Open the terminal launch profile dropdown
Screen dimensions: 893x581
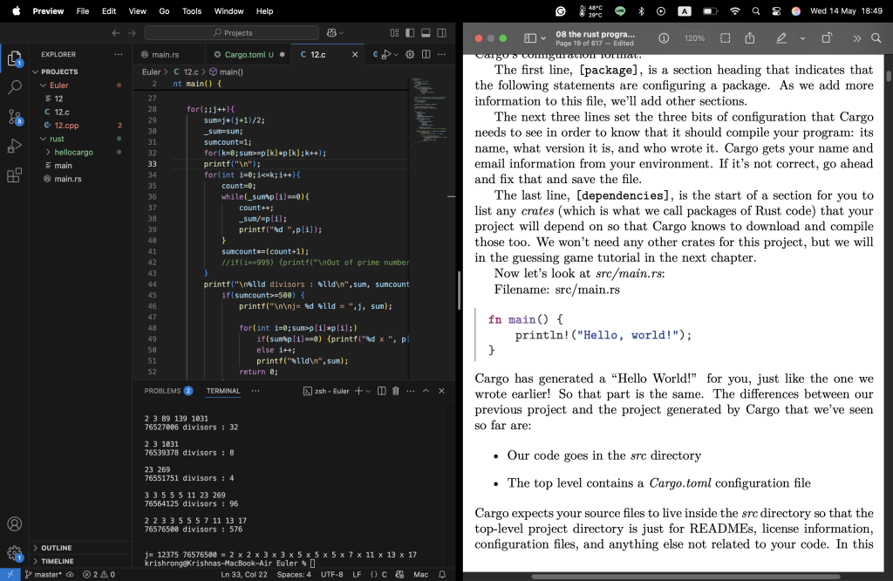369,391
